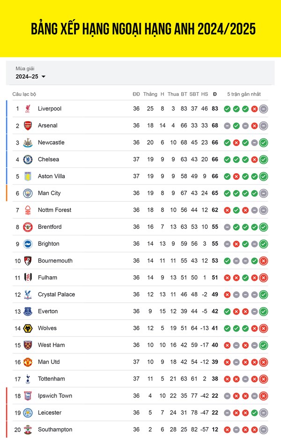Open the Brentford team name link
281x440 pixels.
point(50,227)
